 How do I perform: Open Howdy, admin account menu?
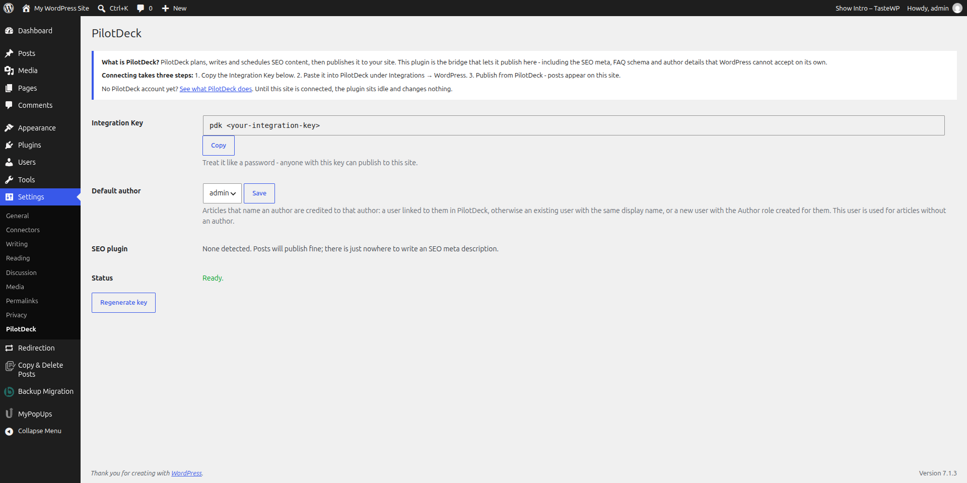(x=934, y=8)
